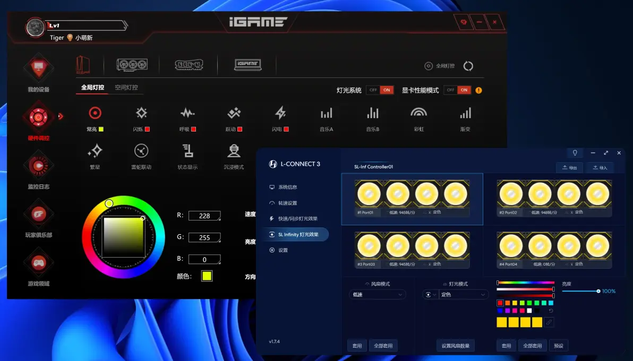
Task: Choose the 音乐A lighting effect
Action: pyautogui.click(x=326, y=119)
